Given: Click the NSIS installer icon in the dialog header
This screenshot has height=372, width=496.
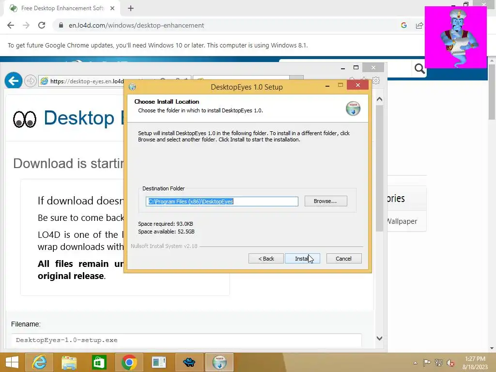Looking at the screenshot, I should pos(353,108).
